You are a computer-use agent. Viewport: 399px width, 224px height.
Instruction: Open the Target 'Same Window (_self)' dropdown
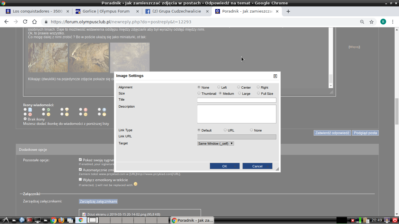point(216,143)
